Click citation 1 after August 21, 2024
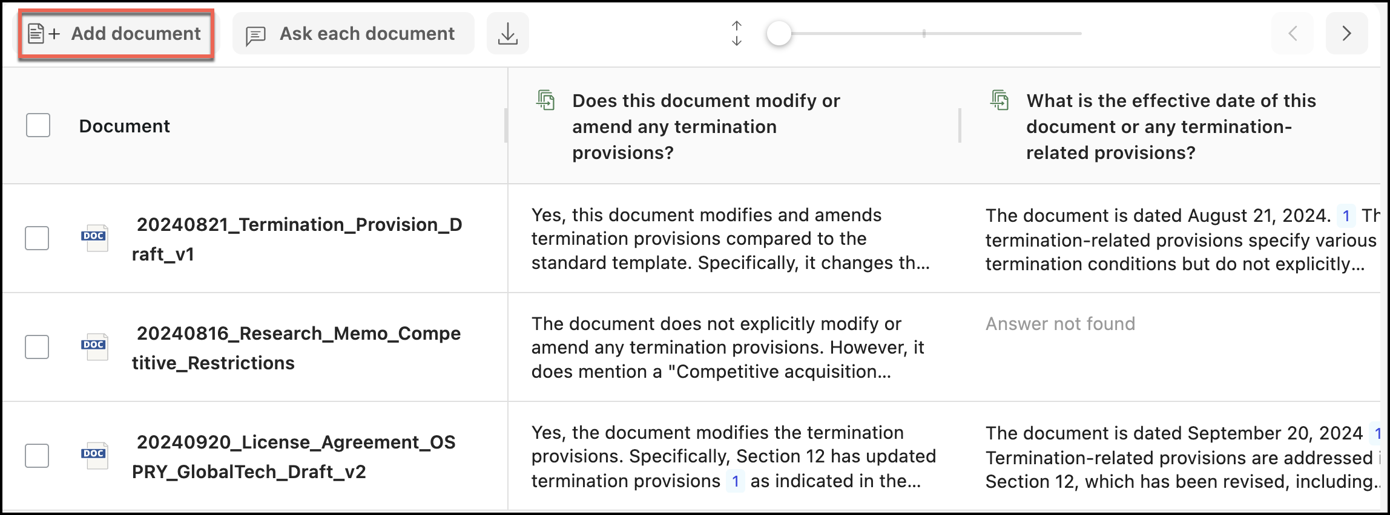 click(1346, 216)
